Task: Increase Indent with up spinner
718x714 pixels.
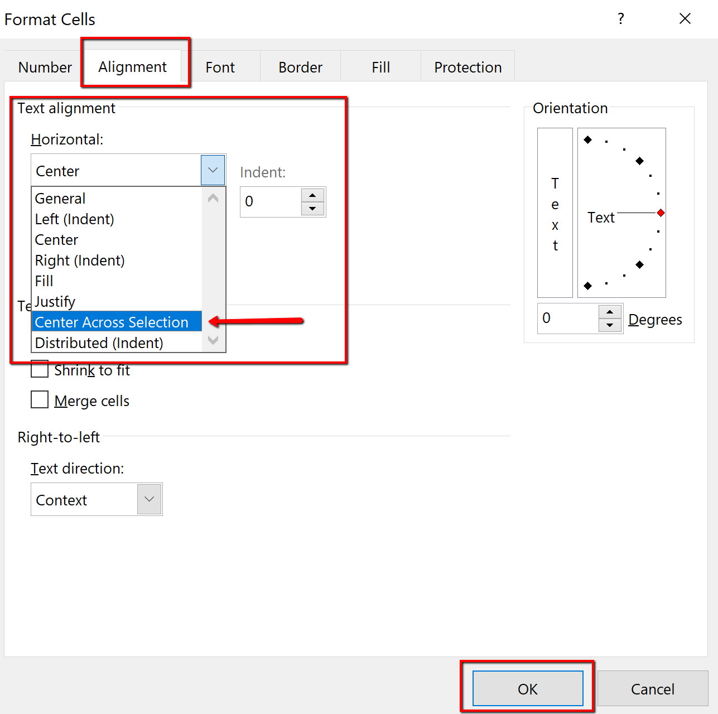Action: (x=312, y=195)
